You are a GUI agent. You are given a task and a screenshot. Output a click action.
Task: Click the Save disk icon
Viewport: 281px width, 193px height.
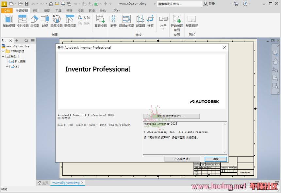(27, 4)
